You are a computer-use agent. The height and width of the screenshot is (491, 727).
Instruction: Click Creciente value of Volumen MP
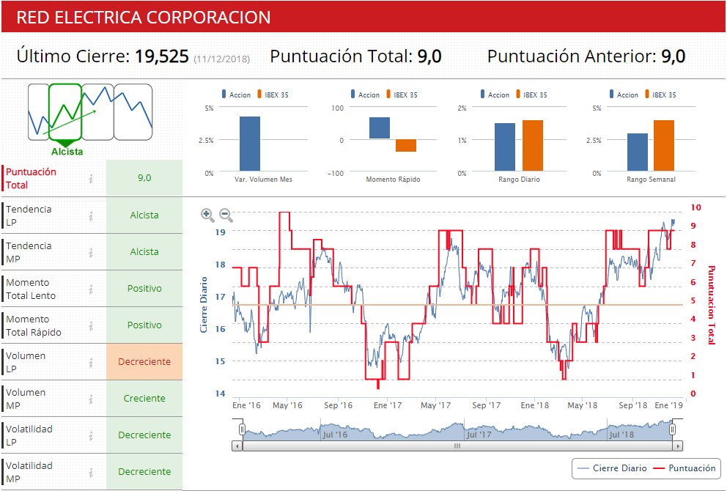tap(144, 398)
